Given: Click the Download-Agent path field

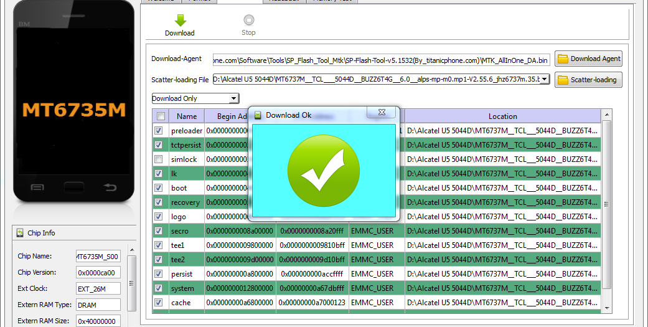Looking at the screenshot, I should click(381, 60).
